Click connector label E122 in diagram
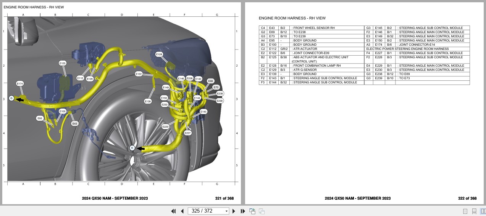This screenshot has height=216, width=486. click(139, 74)
